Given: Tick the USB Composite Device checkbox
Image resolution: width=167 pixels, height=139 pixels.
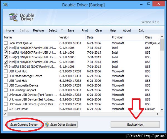Looking at the screenshot, I should pos(6,85).
